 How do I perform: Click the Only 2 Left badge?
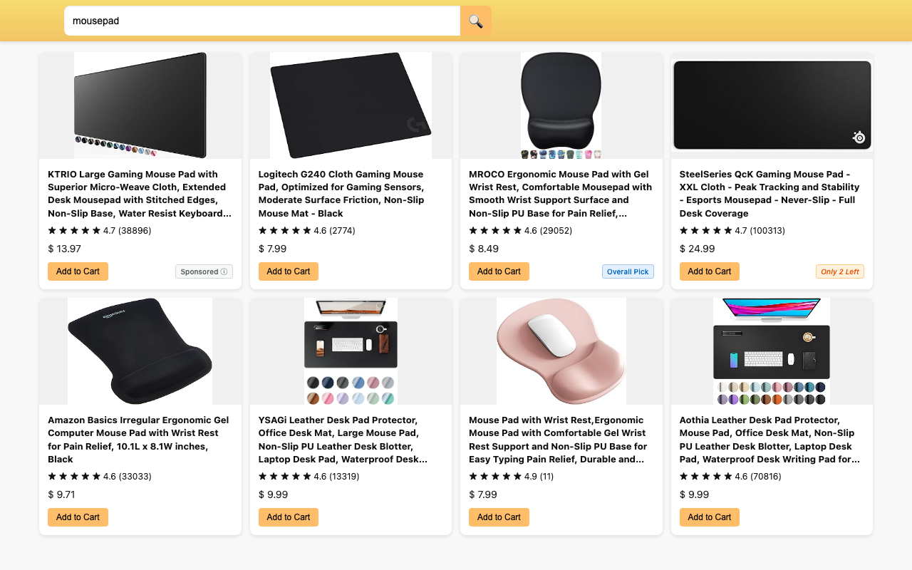click(x=840, y=271)
